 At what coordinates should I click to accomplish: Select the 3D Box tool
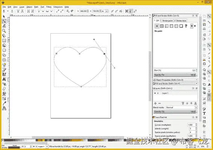(4, 46)
